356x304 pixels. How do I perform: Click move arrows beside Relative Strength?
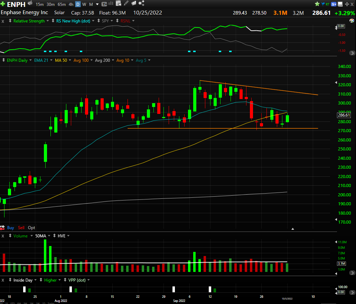tap(10, 21)
